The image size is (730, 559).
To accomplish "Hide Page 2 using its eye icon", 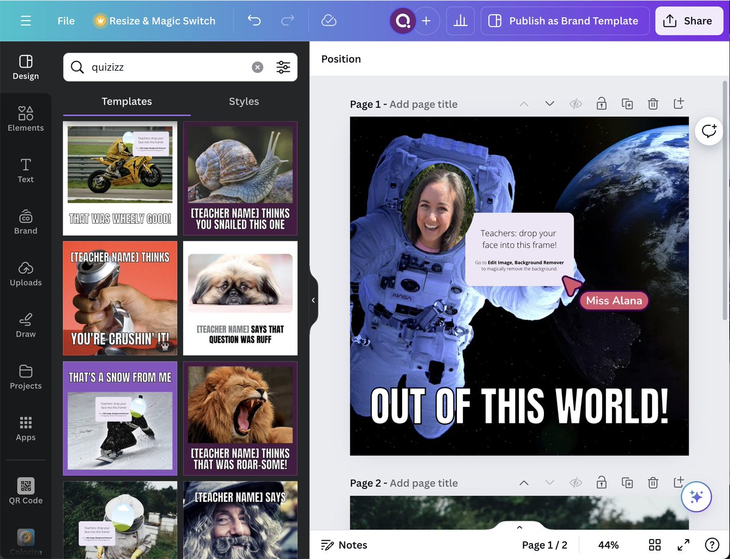I will click(575, 482).
